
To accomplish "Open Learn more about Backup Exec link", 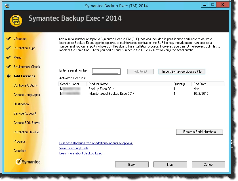I will pos(81,153).
